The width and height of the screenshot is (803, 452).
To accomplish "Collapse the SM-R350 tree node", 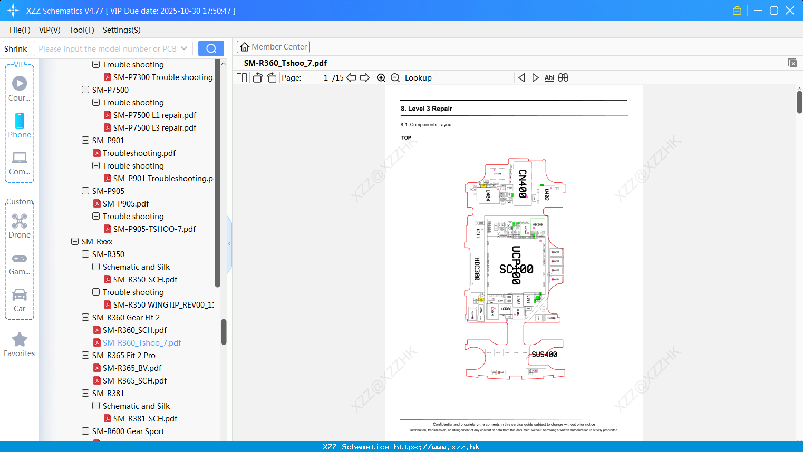I will tap(85, 254).
